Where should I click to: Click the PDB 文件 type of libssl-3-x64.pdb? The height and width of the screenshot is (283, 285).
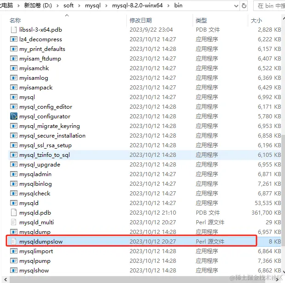coord(208,29)
